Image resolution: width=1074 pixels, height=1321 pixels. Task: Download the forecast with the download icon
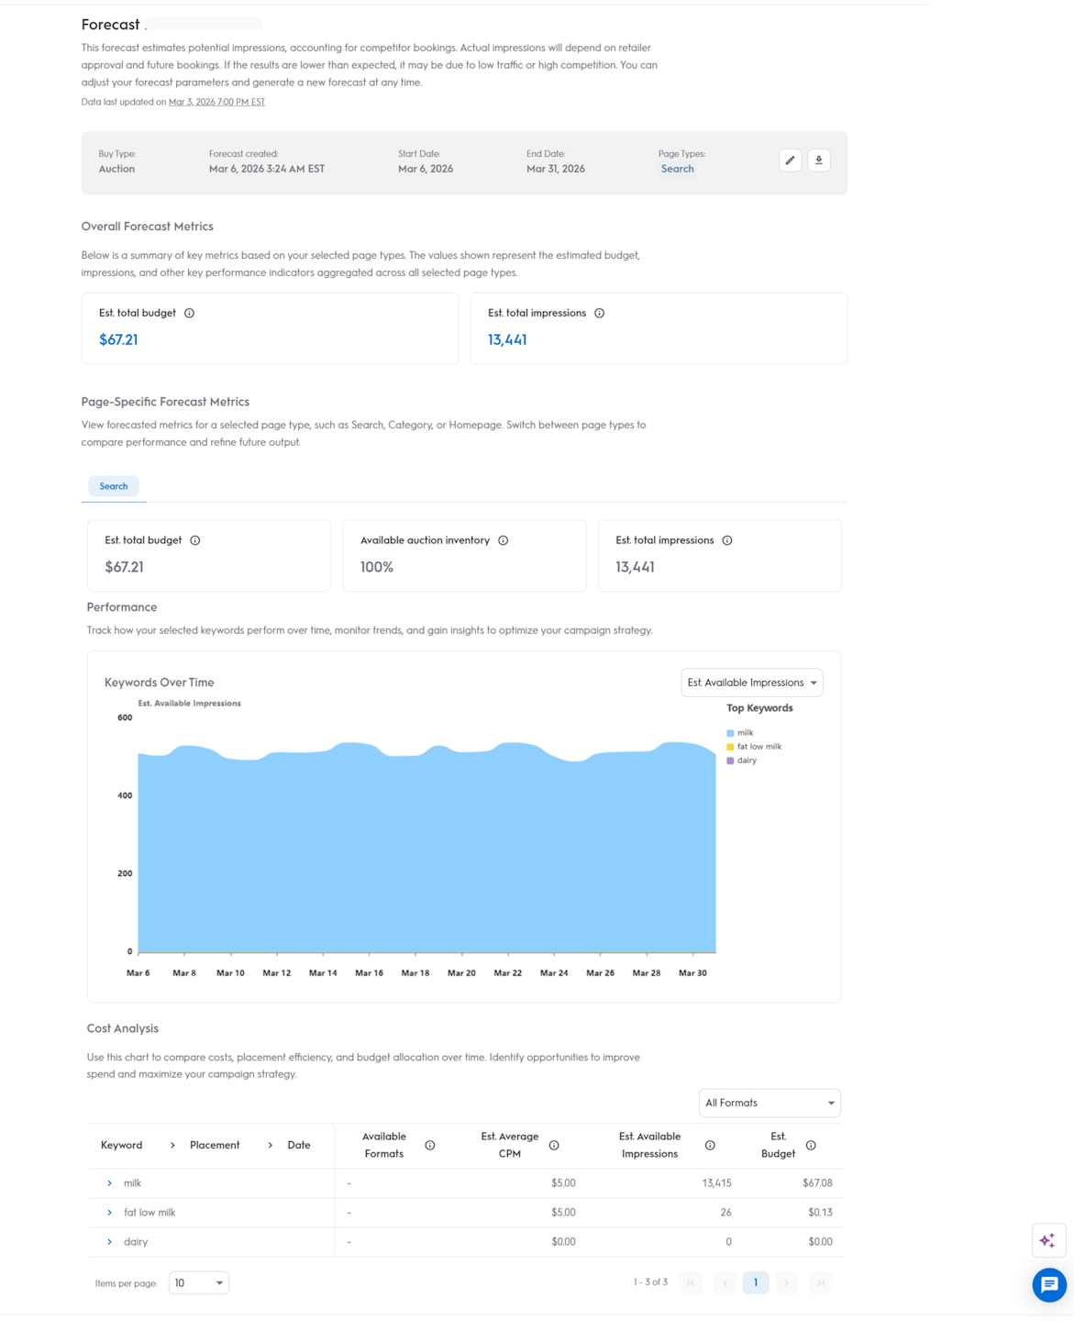(x=819, y=161)
